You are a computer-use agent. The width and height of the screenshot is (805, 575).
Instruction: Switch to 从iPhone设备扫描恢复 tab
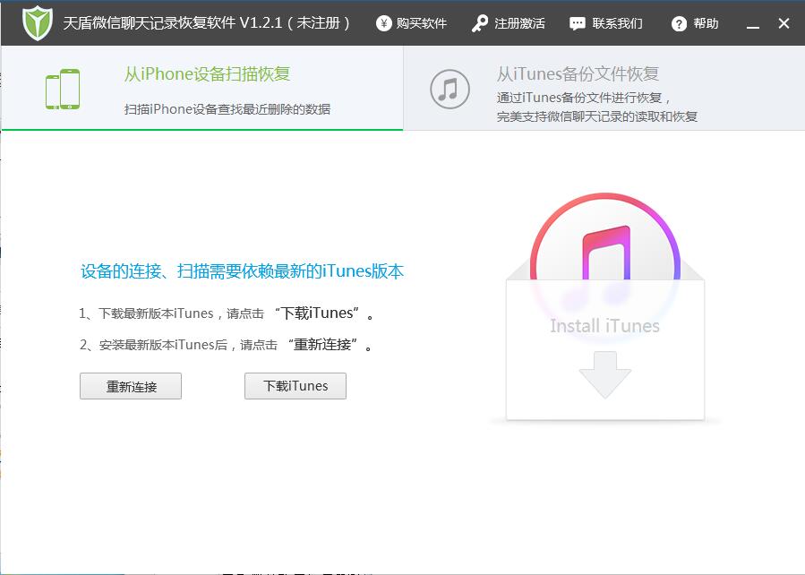(x=202, y=88)
